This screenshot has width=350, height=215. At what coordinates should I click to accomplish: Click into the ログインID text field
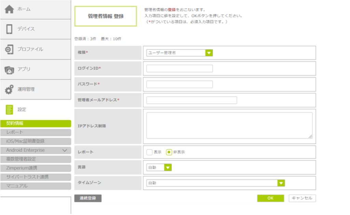click(179, 69)
